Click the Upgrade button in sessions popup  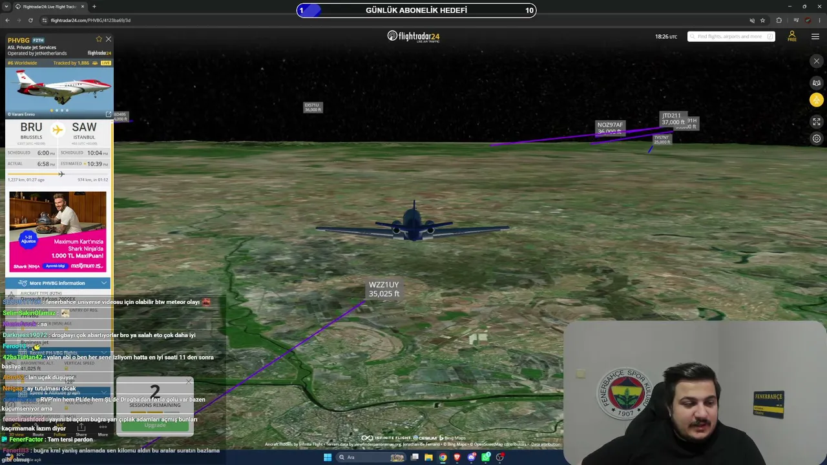coord(155,425)
